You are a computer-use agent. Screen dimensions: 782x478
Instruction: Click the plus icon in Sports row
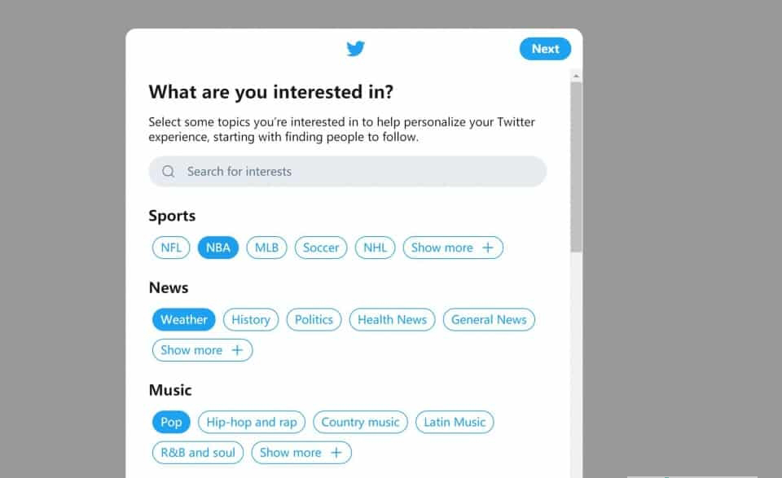[488, 248]
